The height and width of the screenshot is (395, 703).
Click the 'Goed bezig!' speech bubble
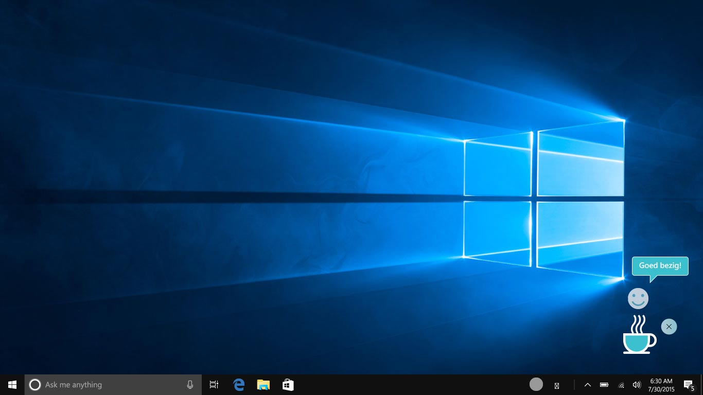click(x=660, y=266)
